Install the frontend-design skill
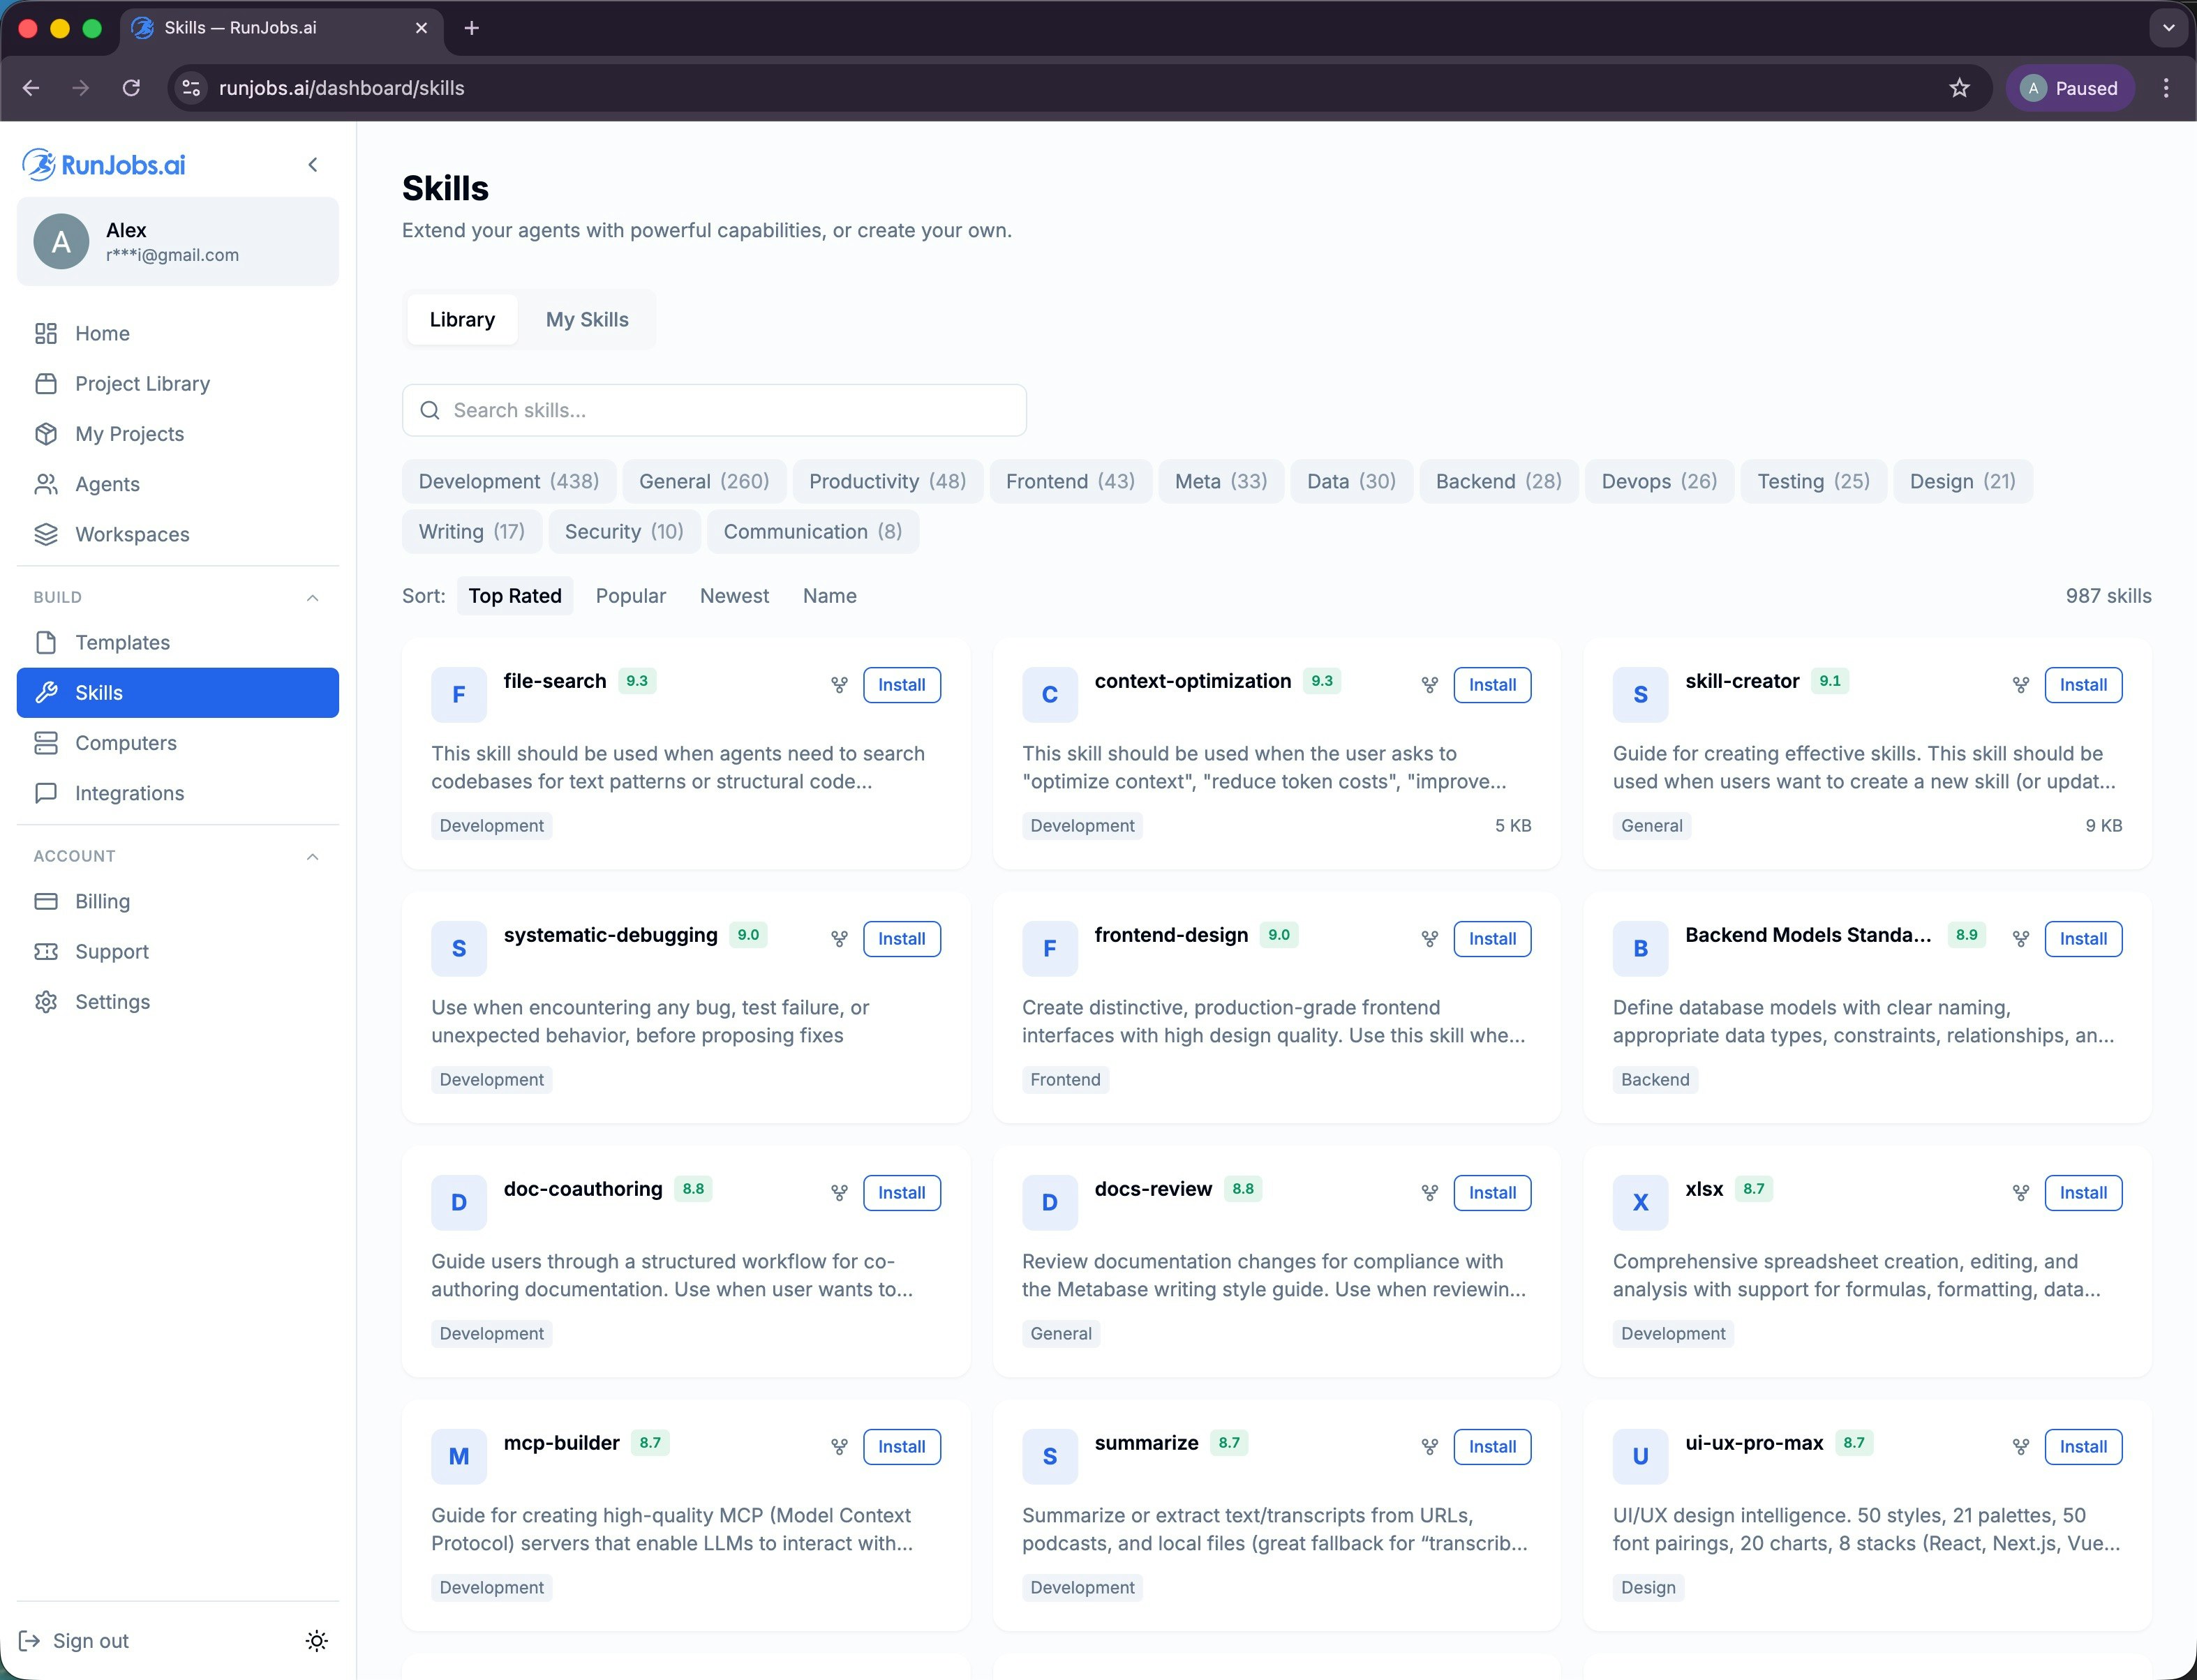The image size is (2197, 1680). (1491, 939)
